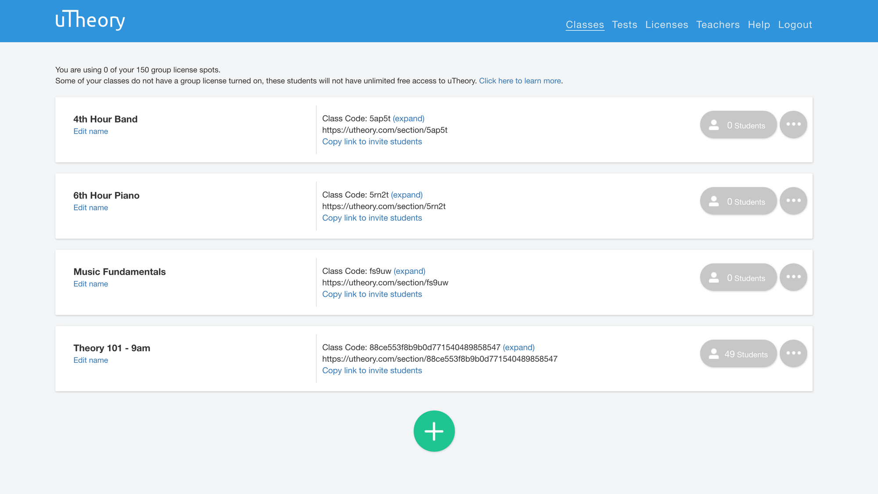Edit name of 4th Hour Band

click(90, 131)
